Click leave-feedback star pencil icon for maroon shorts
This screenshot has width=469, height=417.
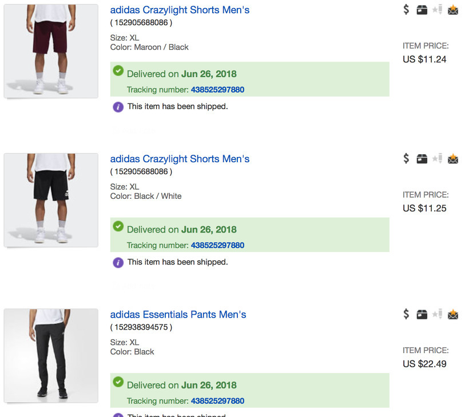click(x=438, y=9)
